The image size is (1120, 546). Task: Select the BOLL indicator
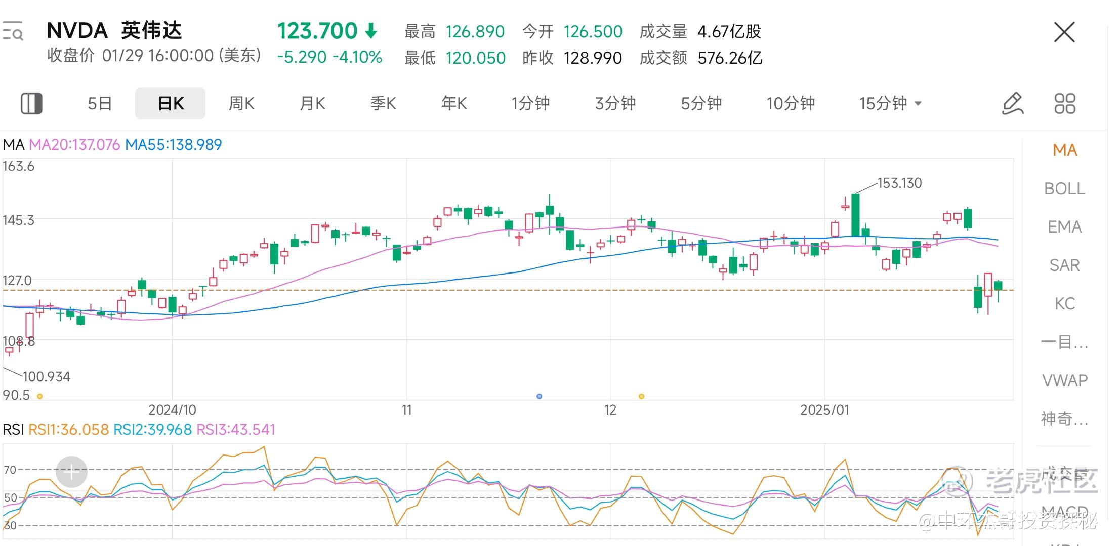click(x=1065, y=189)
